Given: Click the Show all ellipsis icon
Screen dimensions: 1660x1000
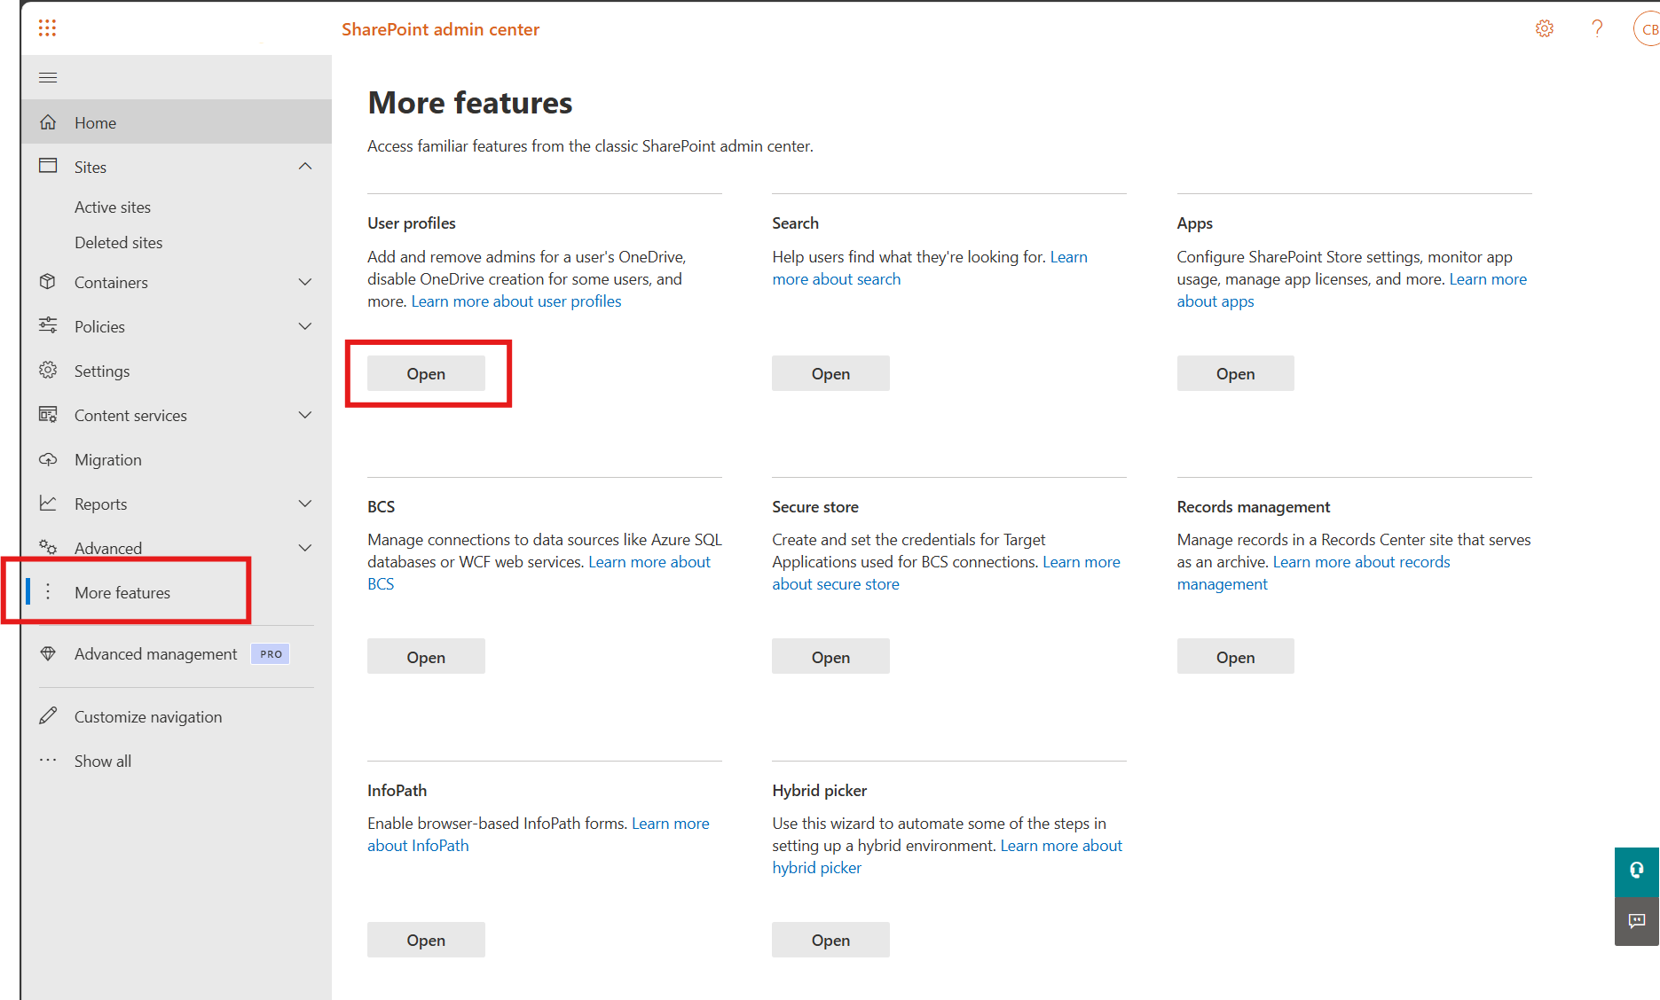Looking at the screenshot, I should [48, 760].
